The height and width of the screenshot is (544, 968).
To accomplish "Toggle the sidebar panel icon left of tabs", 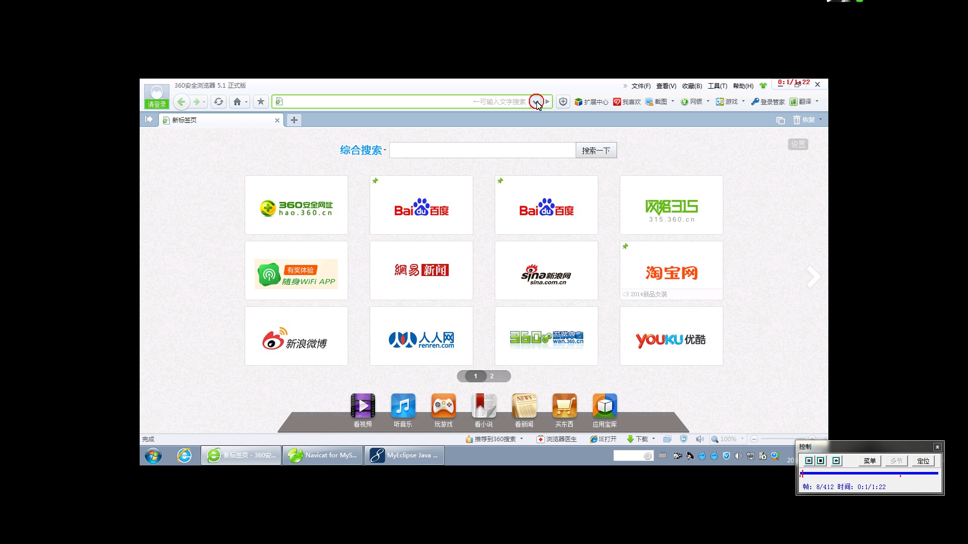I will pos(148,119).
